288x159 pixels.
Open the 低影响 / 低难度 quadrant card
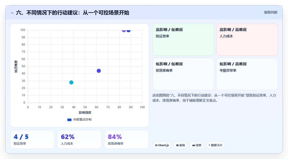pos(183,74)
